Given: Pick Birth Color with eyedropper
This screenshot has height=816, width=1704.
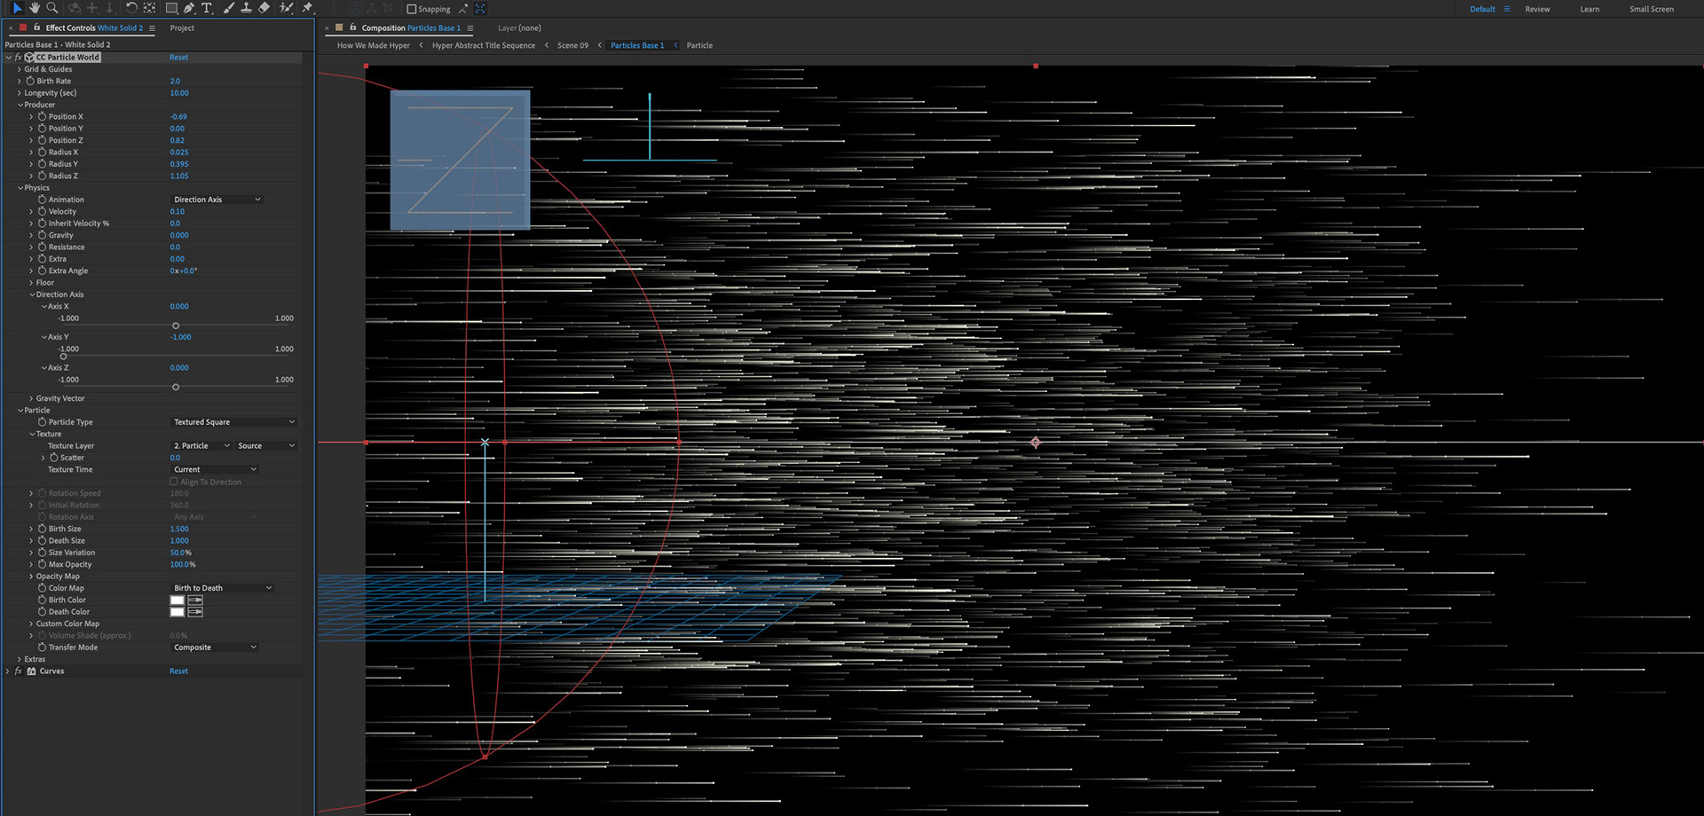Looking at the screenshot, I should (x=195, y=600).
